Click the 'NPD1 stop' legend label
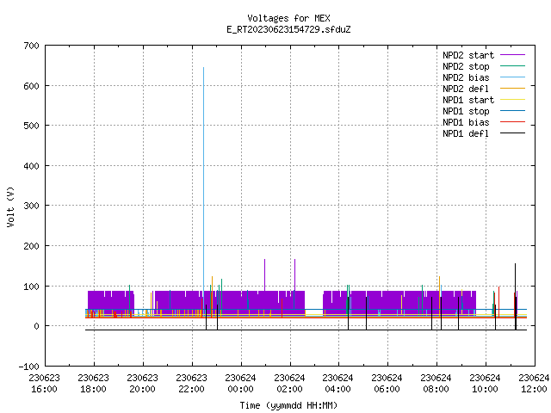 pos(466,111)
